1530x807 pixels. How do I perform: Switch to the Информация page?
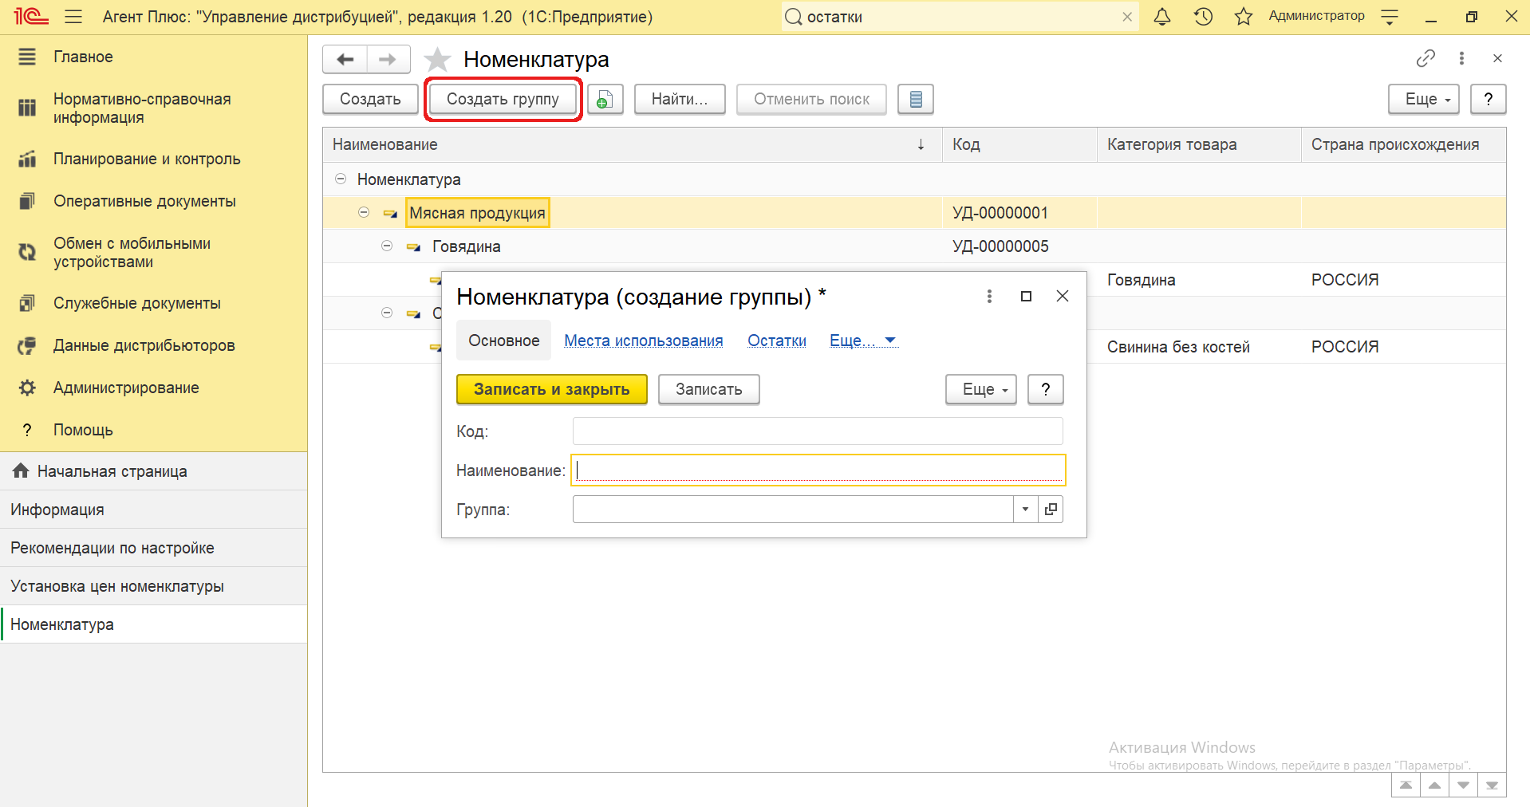(x=153, y=510)
